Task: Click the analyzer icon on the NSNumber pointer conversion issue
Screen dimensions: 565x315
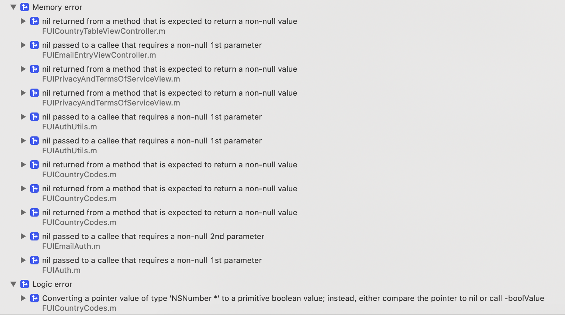Action: (x=34, y=298)
